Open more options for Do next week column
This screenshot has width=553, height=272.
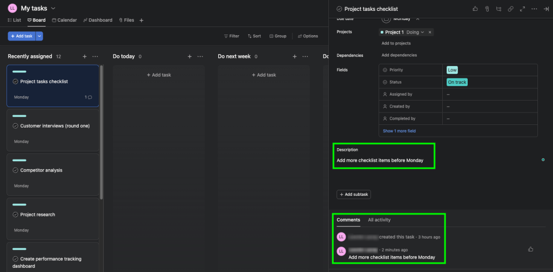point(306,57)
